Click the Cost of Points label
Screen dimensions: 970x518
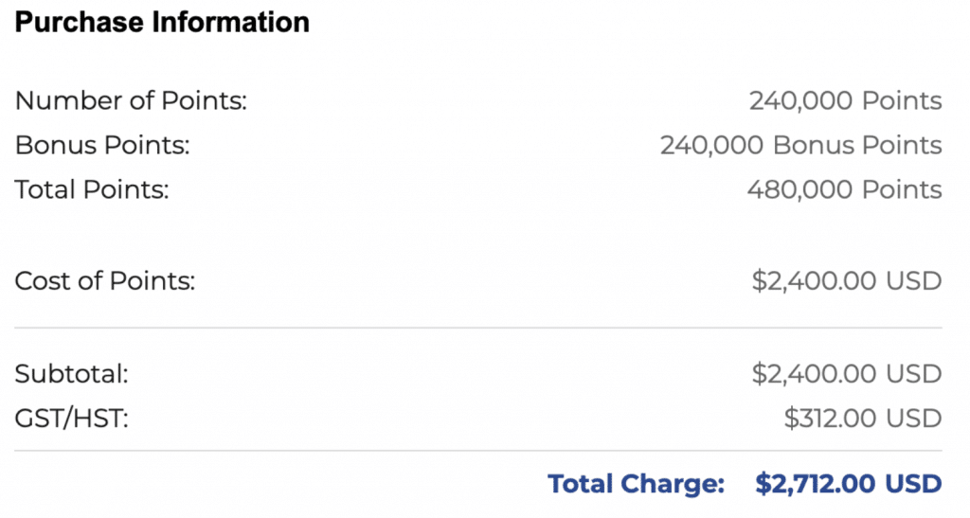(x=105, y=281)
